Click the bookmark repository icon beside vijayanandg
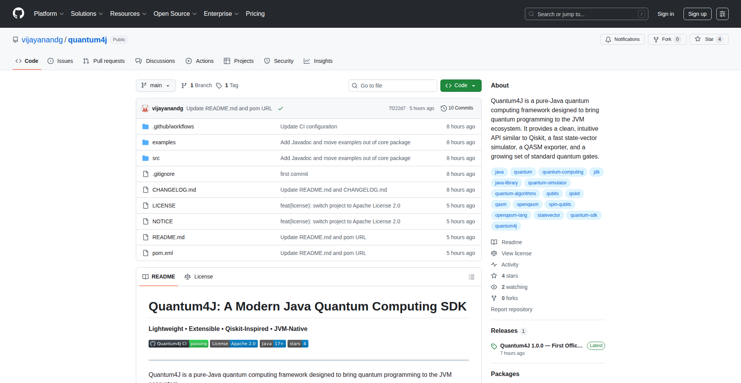Screen dimensions: 741x383 tap(15, 39)
